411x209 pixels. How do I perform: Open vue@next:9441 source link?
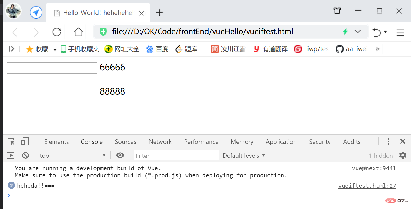coord(374,168)
